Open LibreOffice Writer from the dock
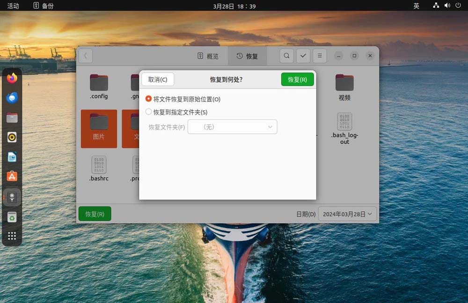The height and width of the screenshot is (303, 468). click(x=12, y=157)
